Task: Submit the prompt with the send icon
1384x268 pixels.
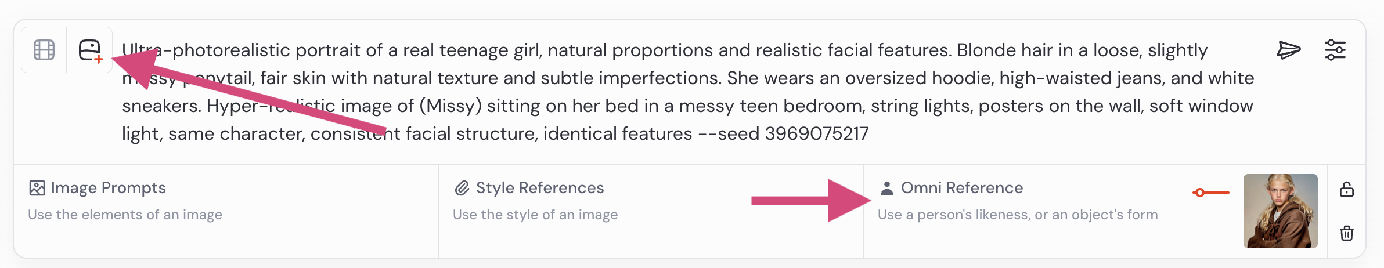Action: (1288, 50)
